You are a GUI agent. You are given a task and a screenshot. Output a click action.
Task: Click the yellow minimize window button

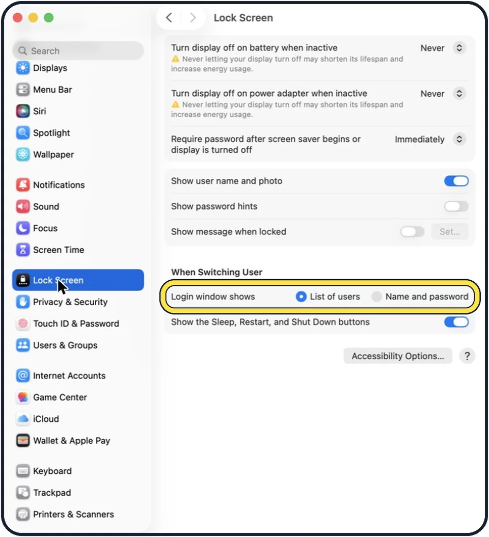[33, 17]
